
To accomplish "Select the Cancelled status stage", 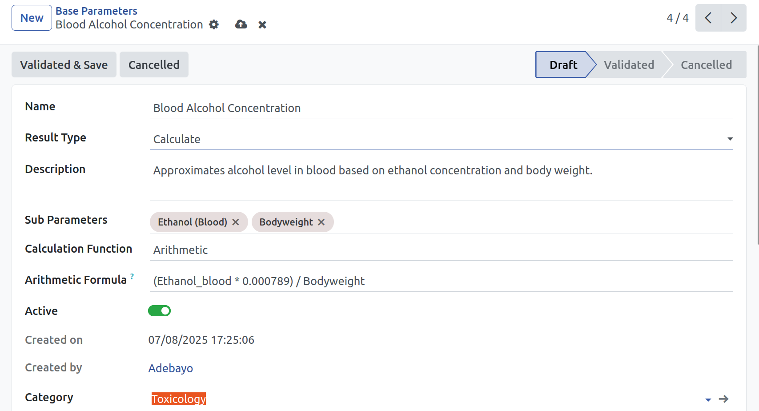I will tap(706, 65).
